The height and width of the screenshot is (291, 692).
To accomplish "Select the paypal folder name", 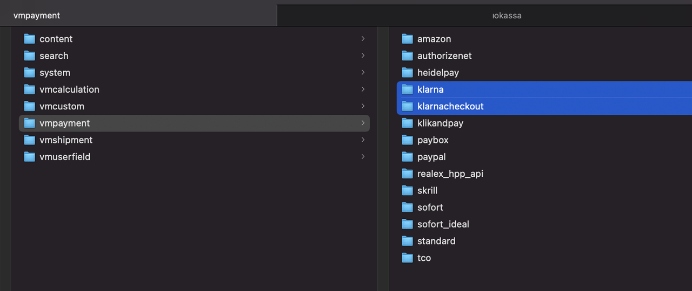I will tap(431, 157).
